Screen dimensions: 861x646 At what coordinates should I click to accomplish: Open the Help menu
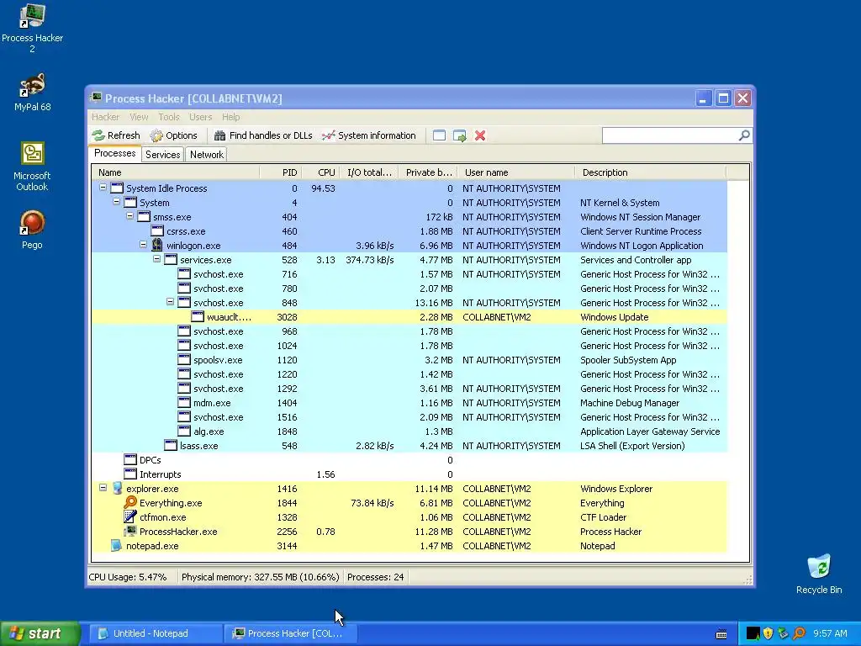[x=230, y=117]
